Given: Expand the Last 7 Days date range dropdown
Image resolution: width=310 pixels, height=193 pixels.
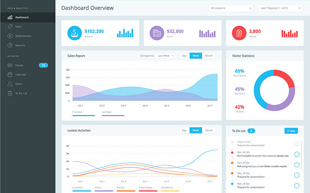Looking at the screenshot, I should (280, 8).
